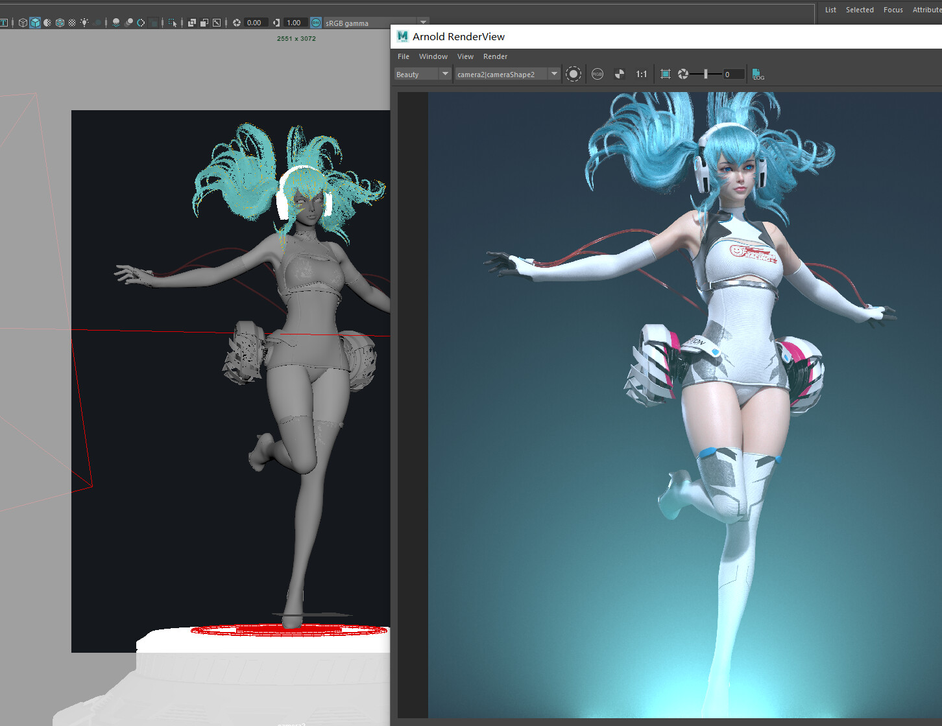The width and height of the screenshot is (942, 726).
Task: Toggle use default material icon
Action: point(47,23)
